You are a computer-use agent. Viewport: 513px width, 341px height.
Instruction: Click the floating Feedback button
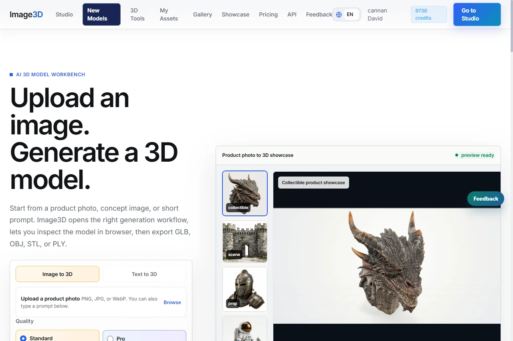(x=486, y=199)
